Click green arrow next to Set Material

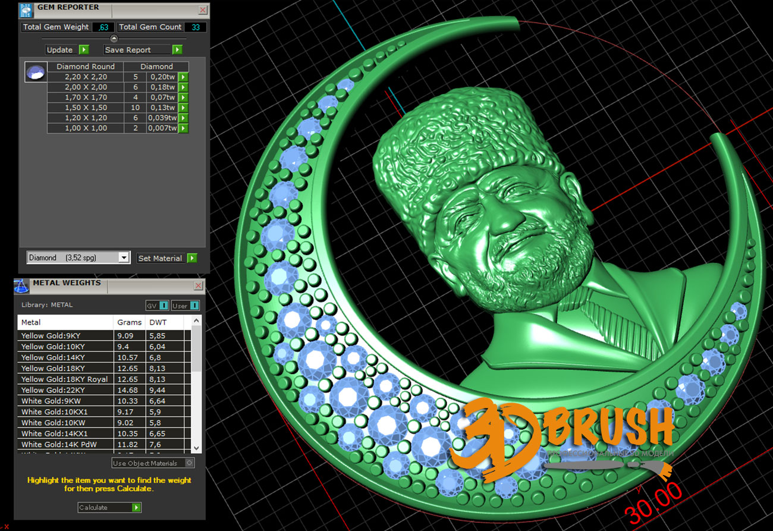click(x=192, y=258)
